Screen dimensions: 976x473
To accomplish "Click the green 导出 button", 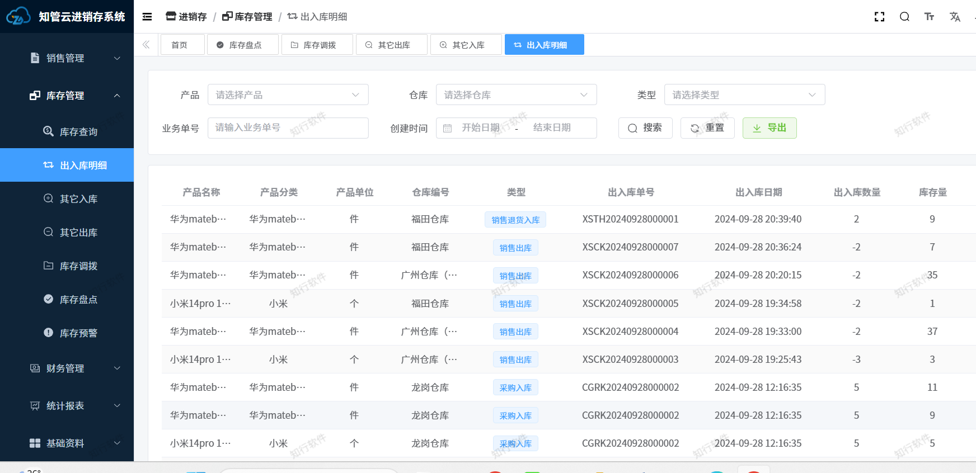I will tap(769, 128).
